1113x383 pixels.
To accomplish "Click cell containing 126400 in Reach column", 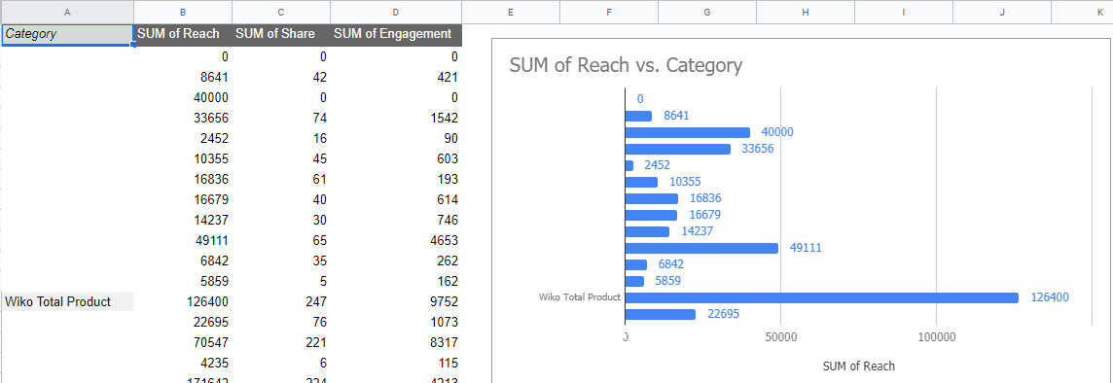I will point(183,301).
